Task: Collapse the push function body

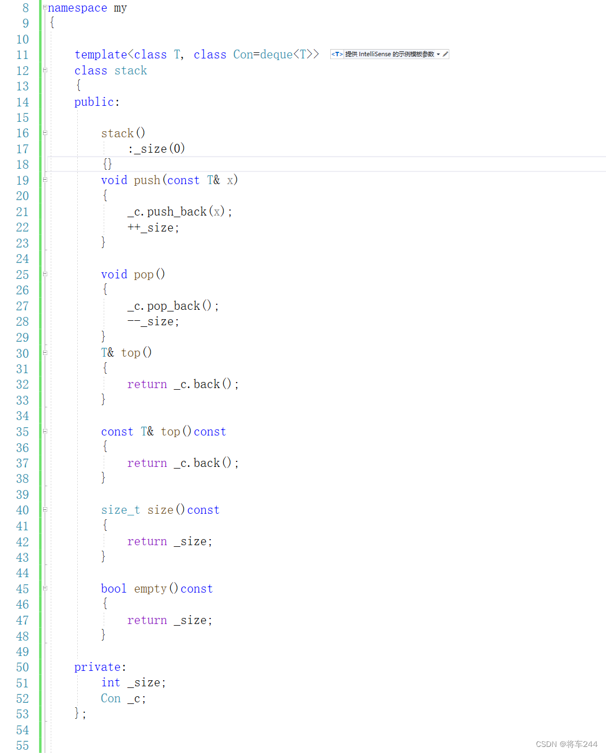Action: (44, 180)
